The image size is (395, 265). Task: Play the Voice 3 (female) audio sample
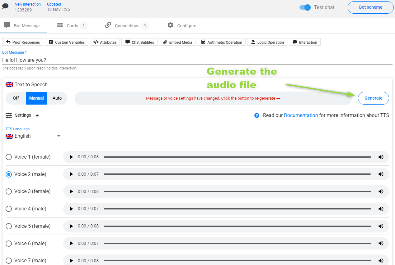[x=72, y=191]
